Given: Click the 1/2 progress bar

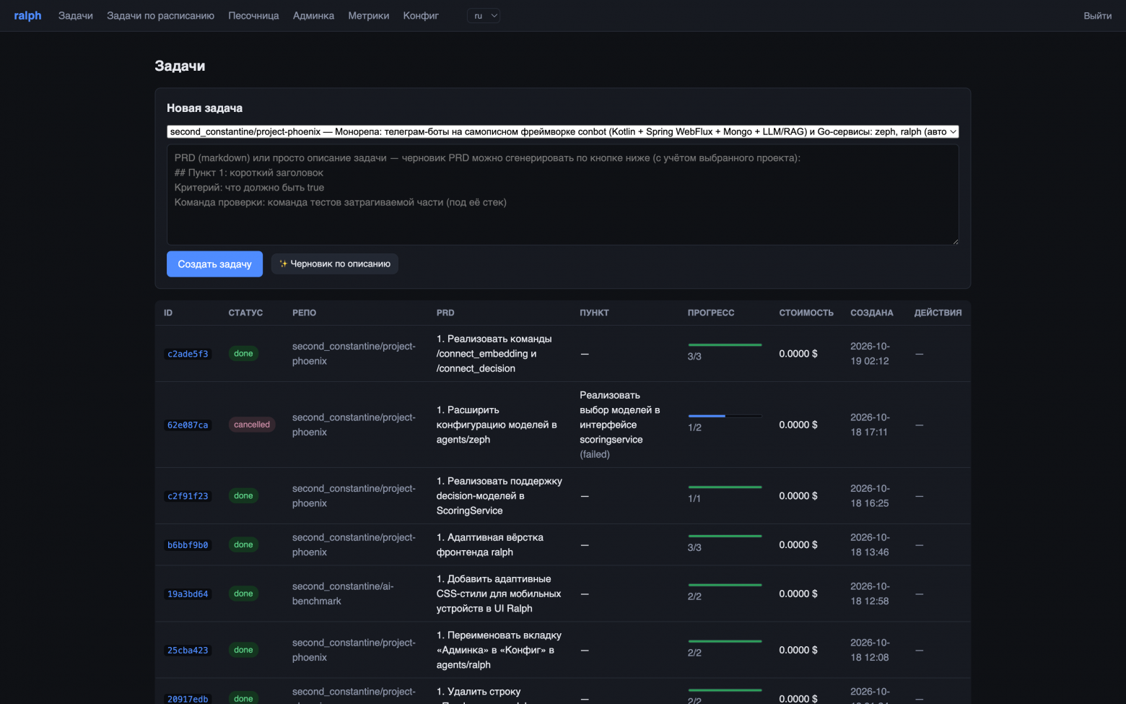Looking at the screenshot, I should (x=725, y=416).
